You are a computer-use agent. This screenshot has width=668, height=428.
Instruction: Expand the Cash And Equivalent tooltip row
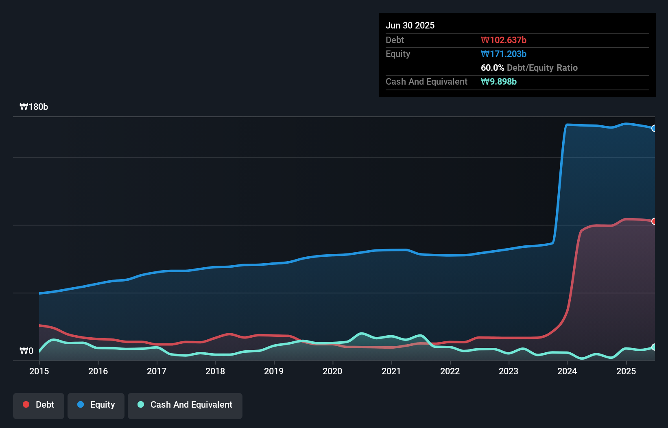tap(426, 81)
